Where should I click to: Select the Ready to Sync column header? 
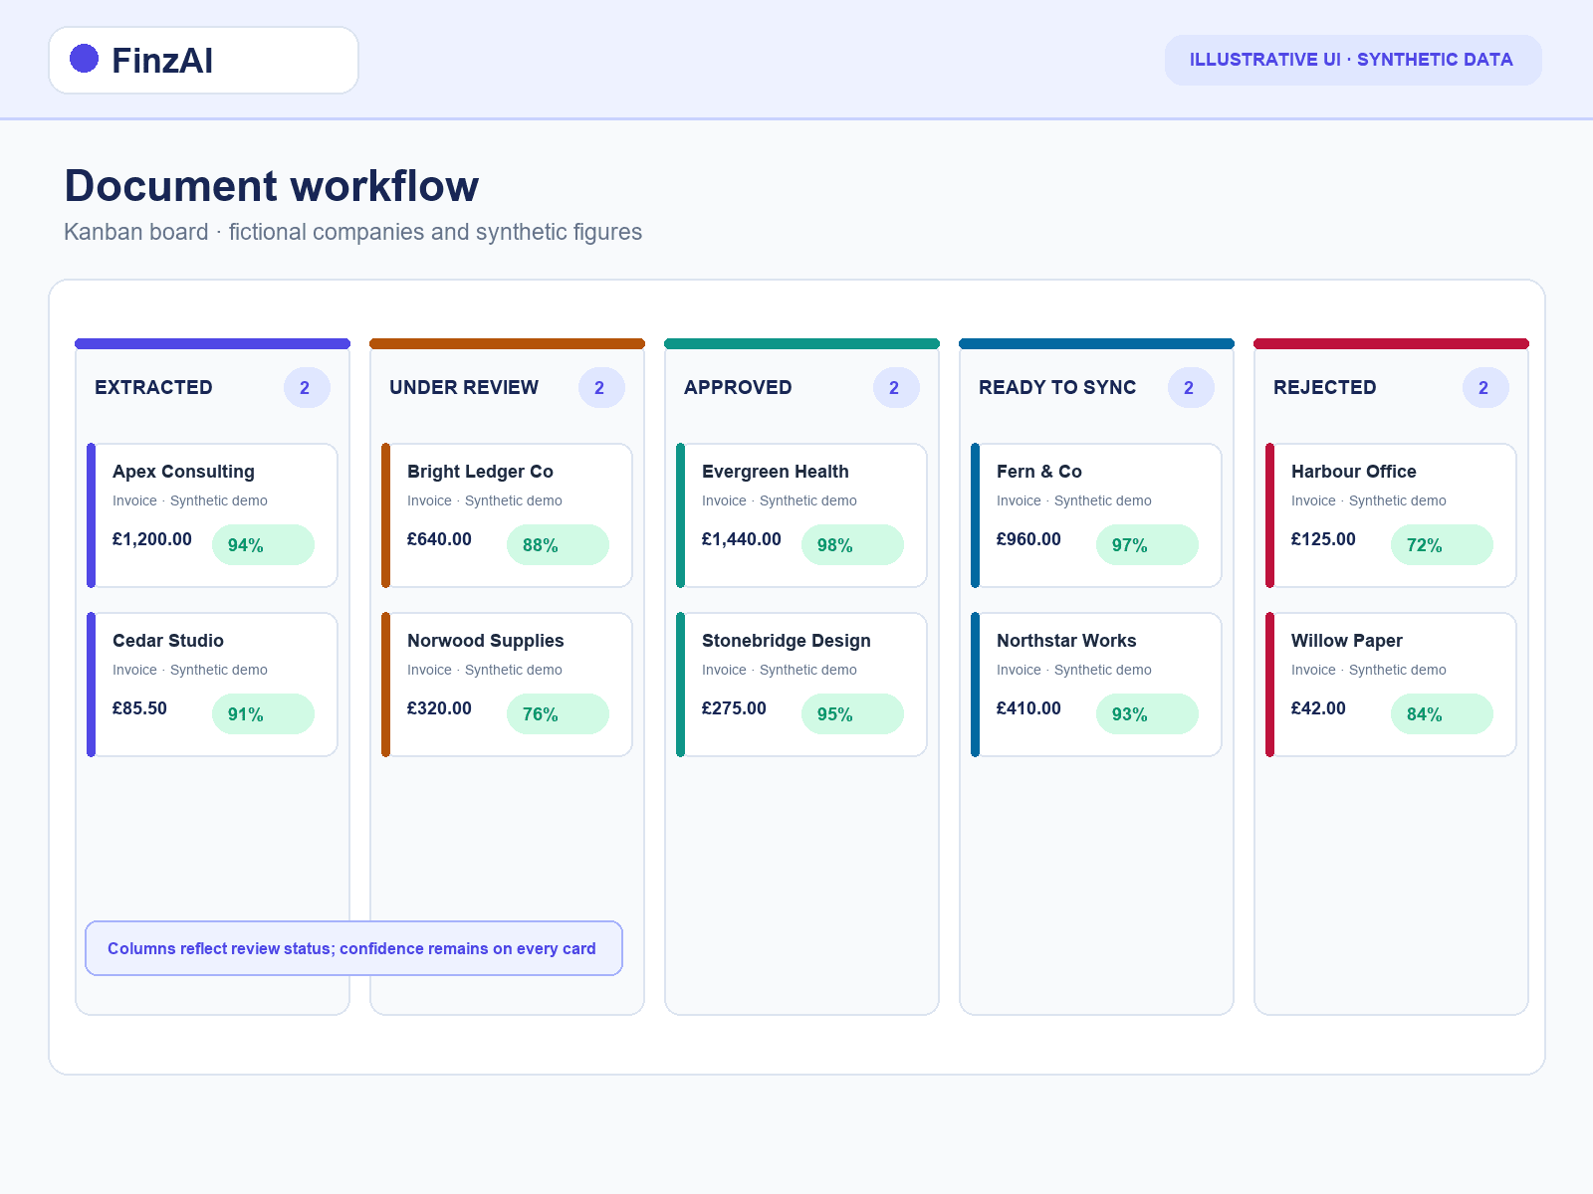[1057, 387]
